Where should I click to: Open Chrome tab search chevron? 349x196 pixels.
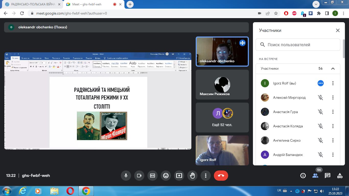tap(316, 4)
